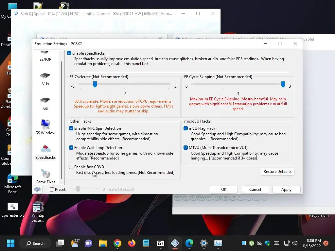Select the cpu_eater.txt desktop file

pyautogui.click(x=13, y=210)
